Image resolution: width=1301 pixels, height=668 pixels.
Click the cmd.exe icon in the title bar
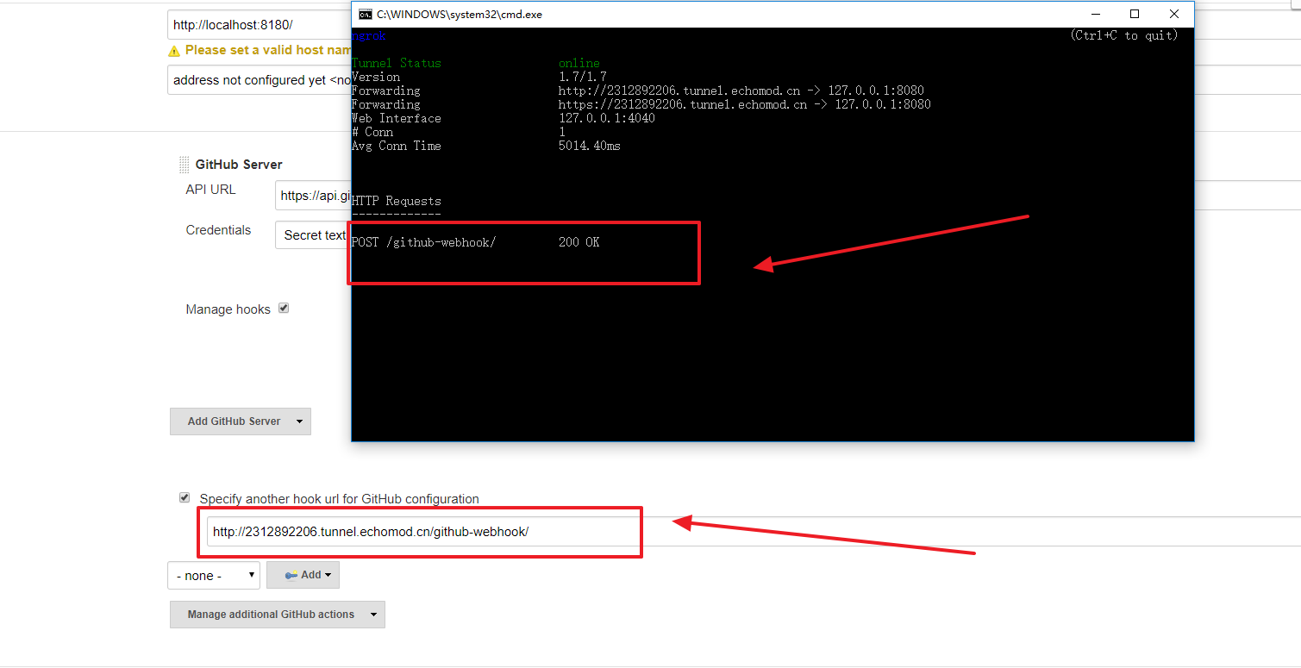[366, 15]
